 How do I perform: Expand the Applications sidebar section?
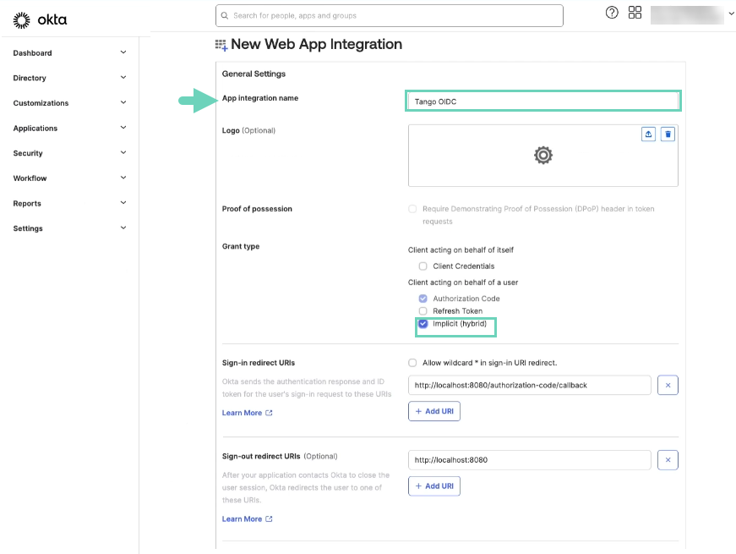pyautogui.click(x=69, y=129)
